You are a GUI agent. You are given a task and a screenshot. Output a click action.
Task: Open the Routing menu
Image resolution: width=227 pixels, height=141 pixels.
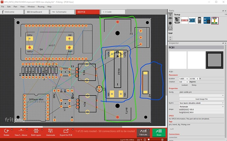pyautogui.click(x=41, y=7)
